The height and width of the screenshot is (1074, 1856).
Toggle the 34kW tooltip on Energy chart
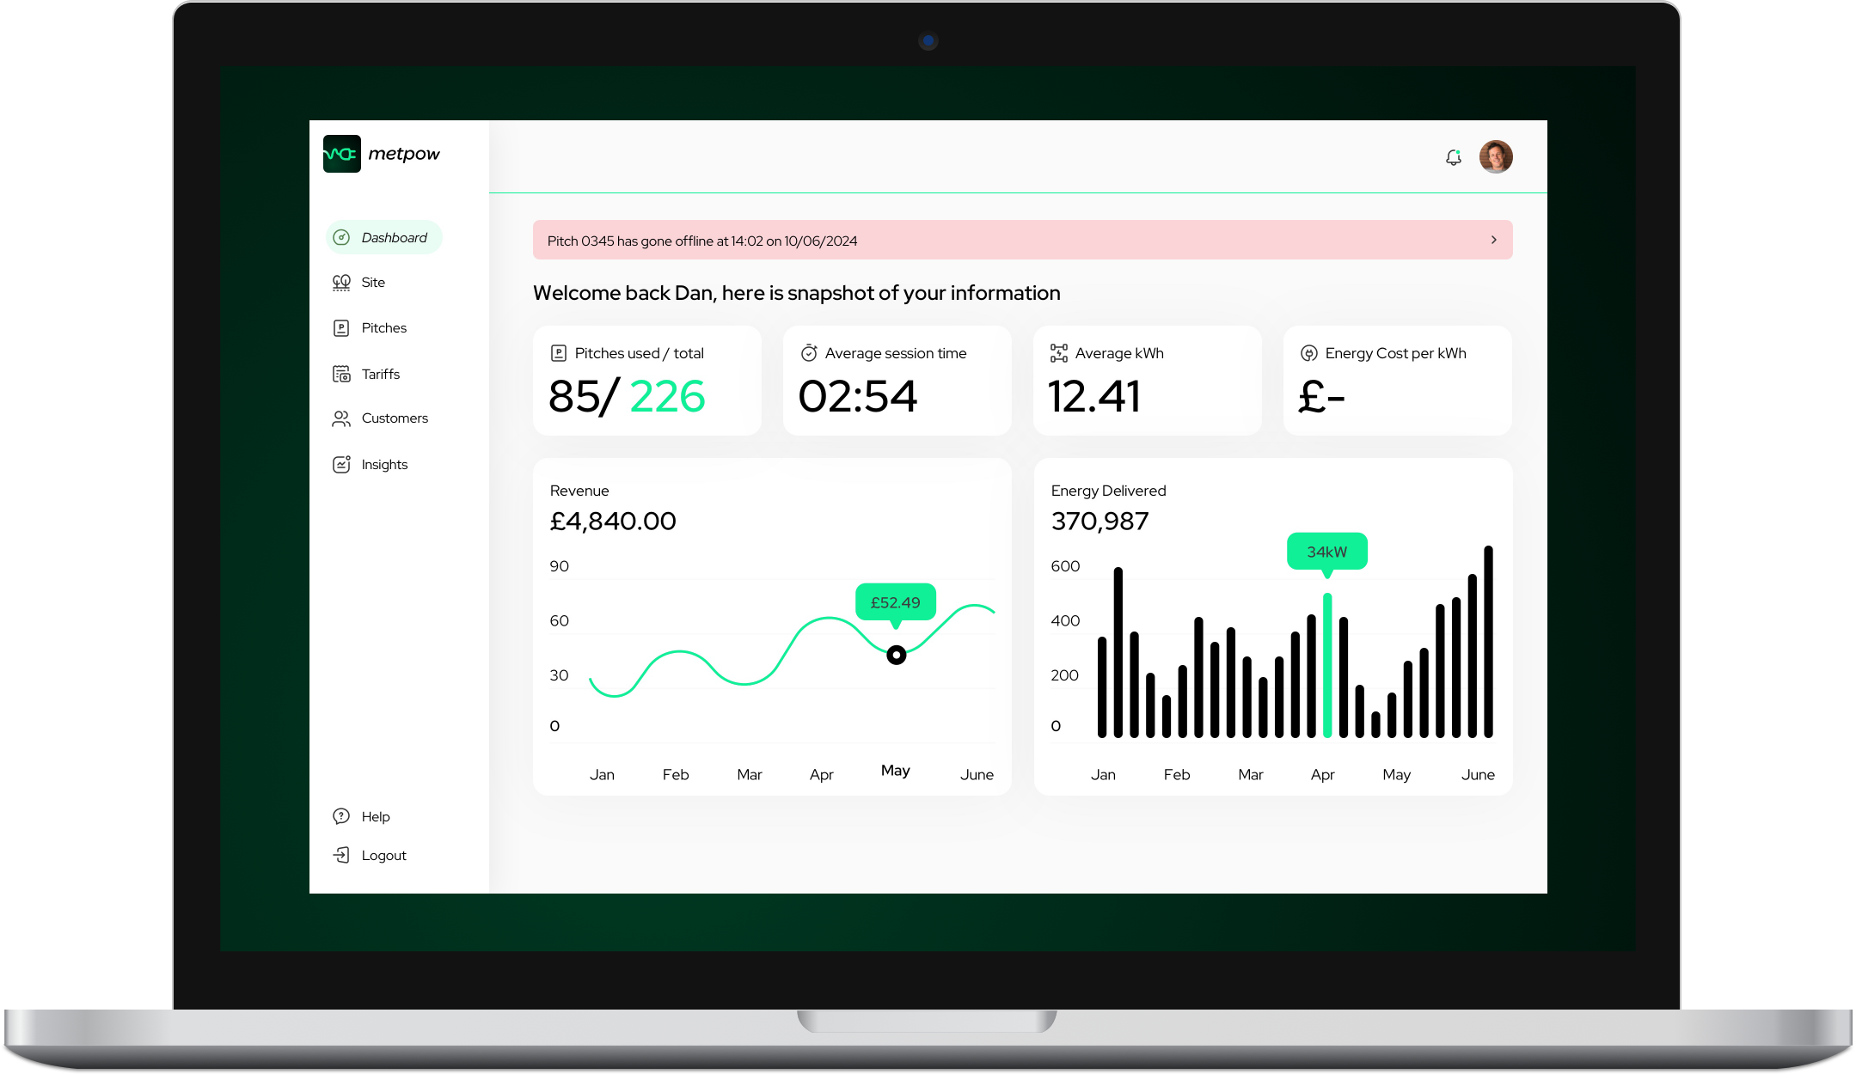pos(1326,551)
